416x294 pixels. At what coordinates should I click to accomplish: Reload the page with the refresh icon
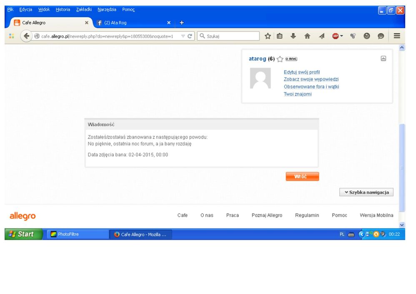pyautogui.click(x=190, y=36)
